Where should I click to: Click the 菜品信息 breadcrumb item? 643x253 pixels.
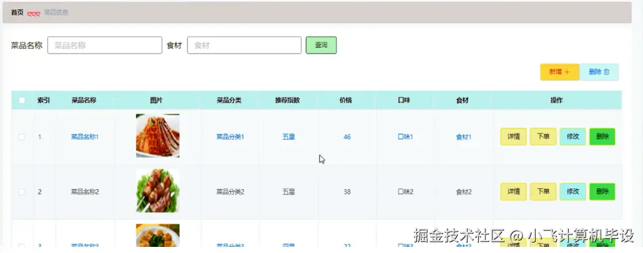pos(56,12)
